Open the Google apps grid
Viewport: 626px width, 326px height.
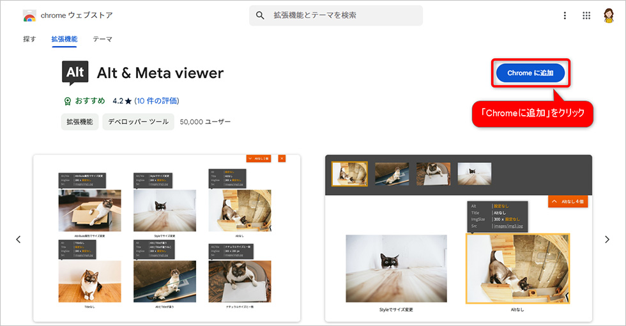pos(586,15)
